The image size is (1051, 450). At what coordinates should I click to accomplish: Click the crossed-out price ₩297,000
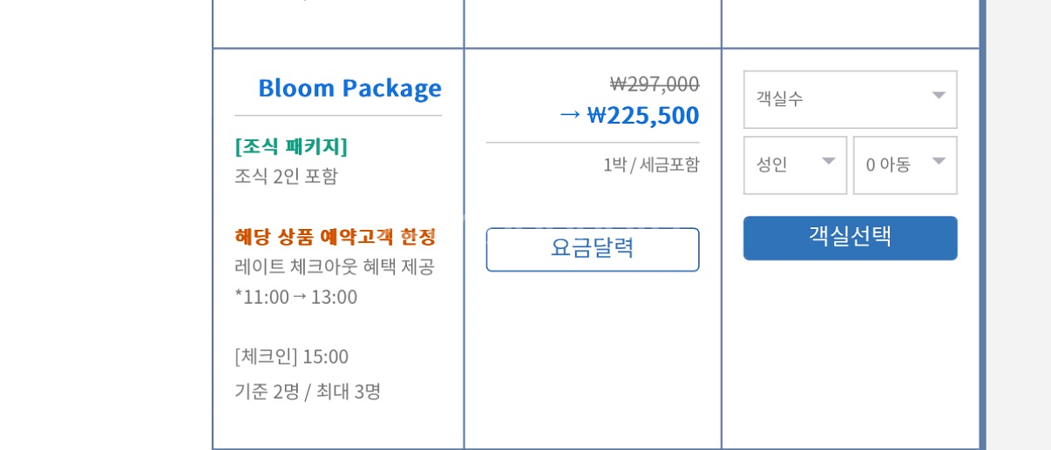pos(654,84)
